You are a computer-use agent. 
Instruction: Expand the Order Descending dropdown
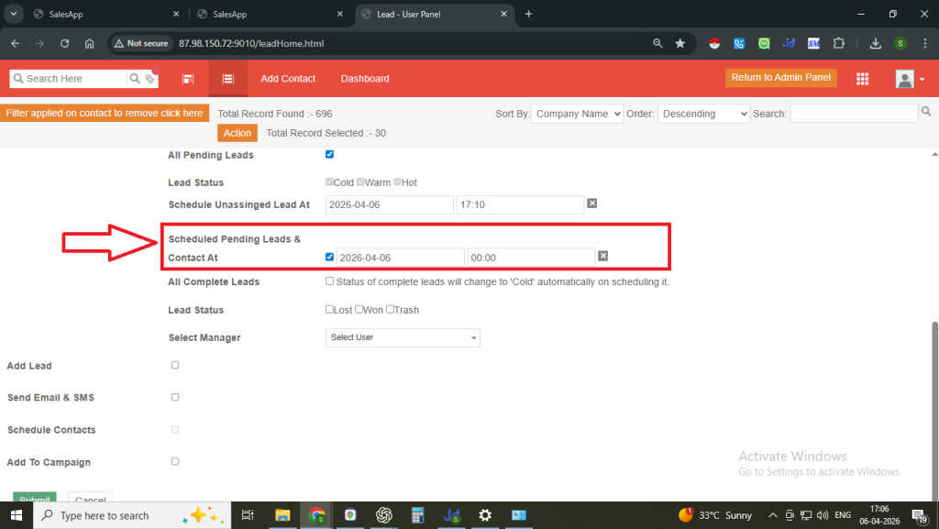click(x=703, y=114)
